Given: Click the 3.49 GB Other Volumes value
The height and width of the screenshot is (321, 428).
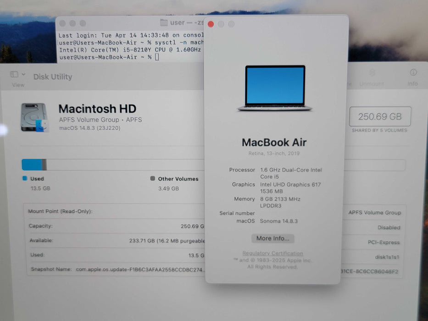Looking at the screenshot, I should click(x=168, y=188).
